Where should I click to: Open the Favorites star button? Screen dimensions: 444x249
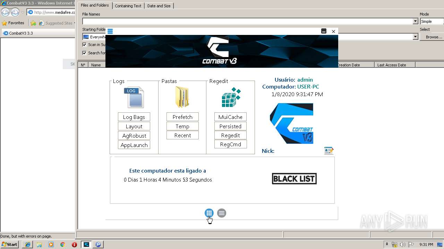tap(13, 23)
